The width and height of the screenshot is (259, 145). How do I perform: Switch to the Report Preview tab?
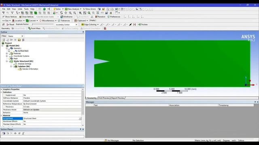pyautogui.click(x=118, y=98)
